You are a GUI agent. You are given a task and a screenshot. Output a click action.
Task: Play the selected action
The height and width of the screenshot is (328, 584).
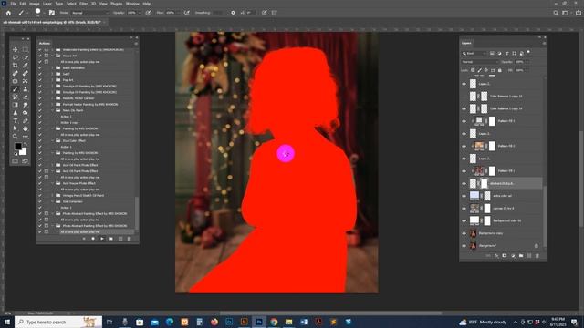pyautogui.click(x=102, y=239)
